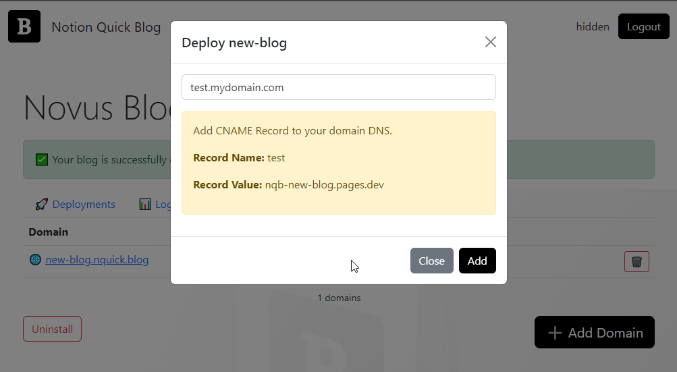Close the Deploy new-blog dialog with X
Screen dimensions: 677x372
click(491, 42)
